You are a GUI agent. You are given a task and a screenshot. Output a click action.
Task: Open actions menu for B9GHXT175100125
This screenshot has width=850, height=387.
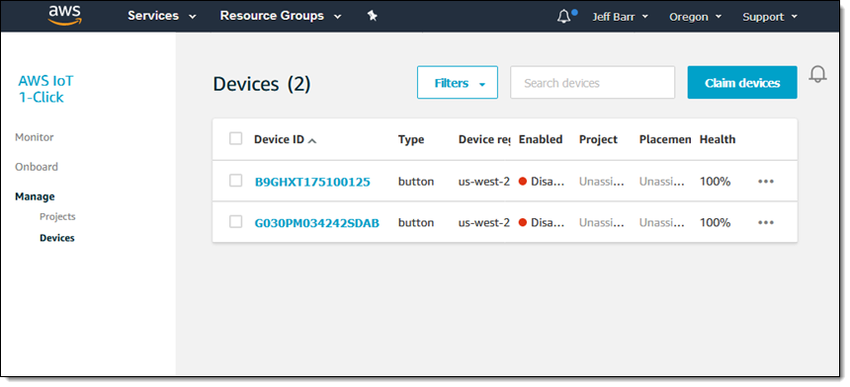pos(765,182)
